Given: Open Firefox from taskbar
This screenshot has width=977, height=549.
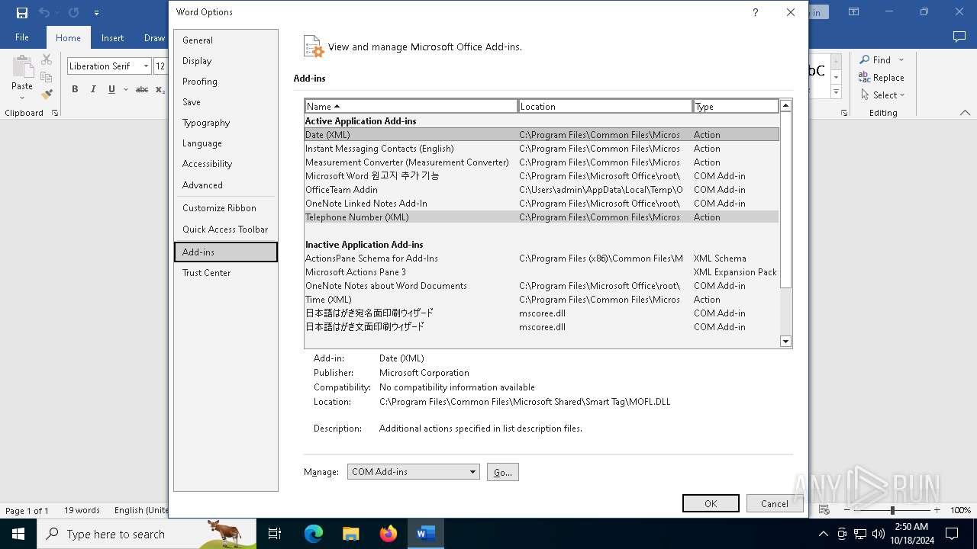Looking at the screenshot, I should 389,534.
